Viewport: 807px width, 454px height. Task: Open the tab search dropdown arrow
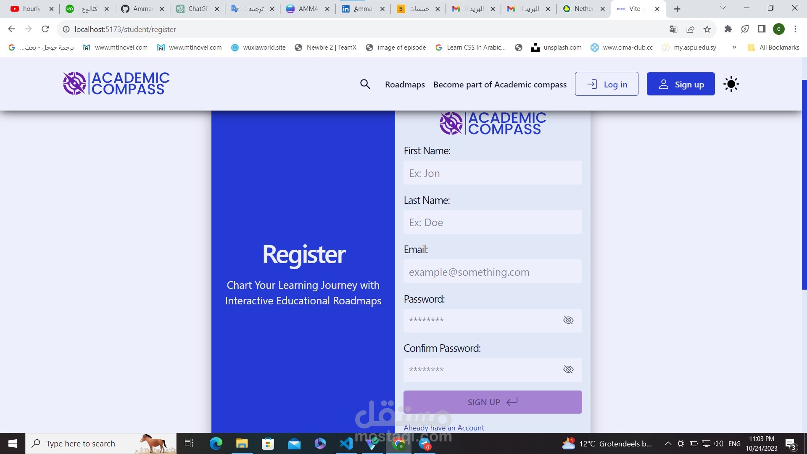coord(723,8)
